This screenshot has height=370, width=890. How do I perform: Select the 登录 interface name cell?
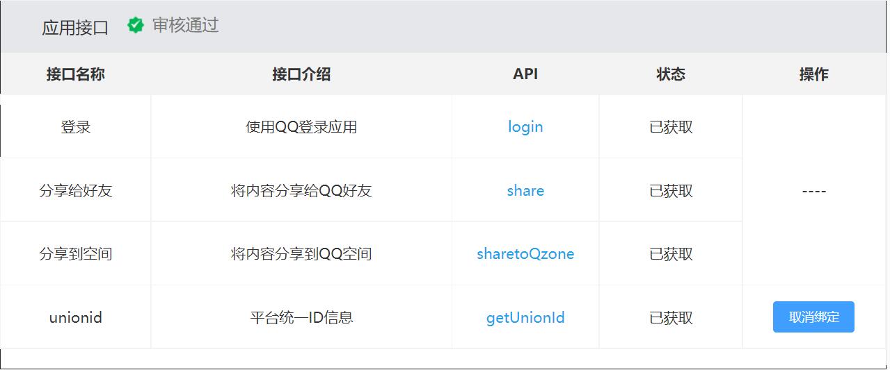point(76,127)
